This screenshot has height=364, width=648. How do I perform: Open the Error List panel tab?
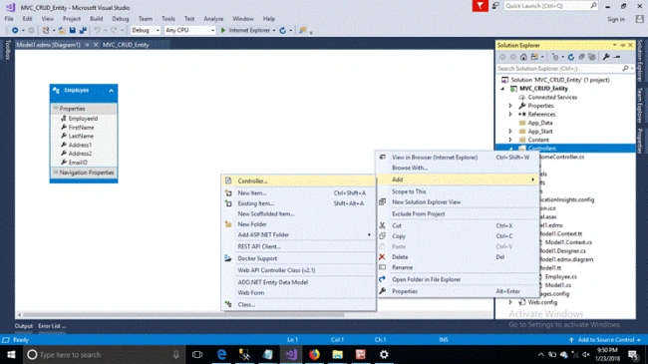click(52, 326)
